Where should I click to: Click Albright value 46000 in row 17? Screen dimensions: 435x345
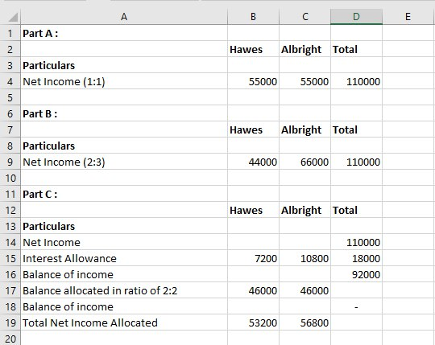pyautogui.click(x=304, y=290)
